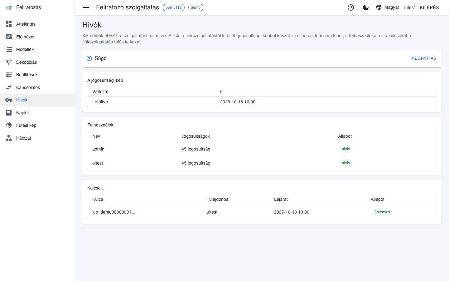
Task: Expand help with MEGNYITÁS button
Action: pos(423,58)
